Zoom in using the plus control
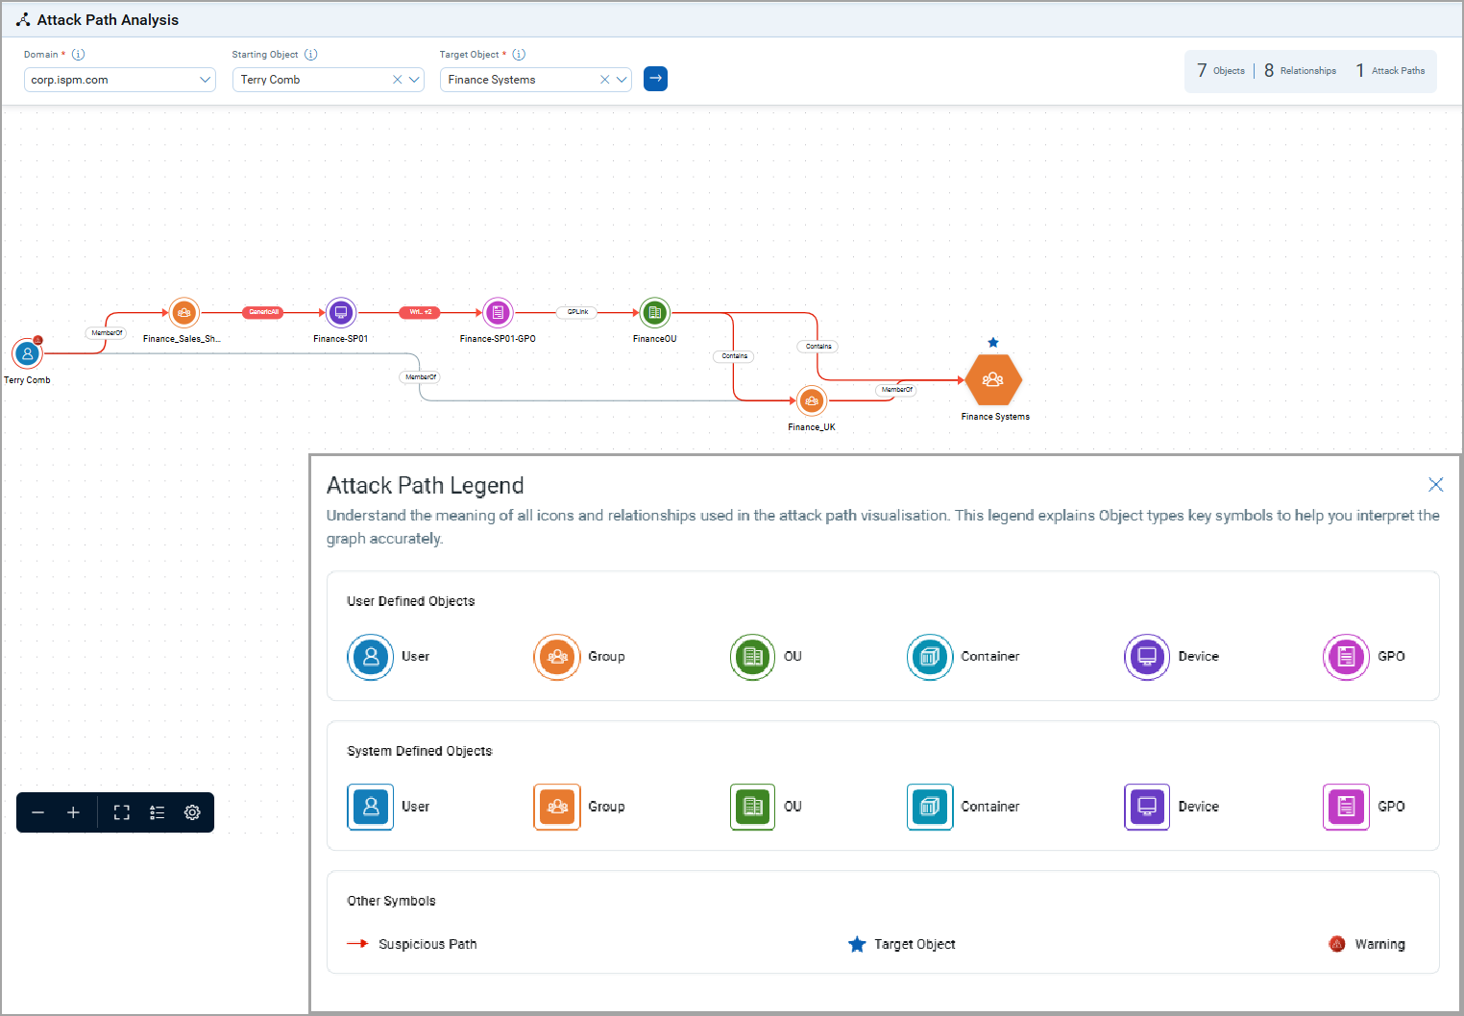The width and height of the screenshot is (1464, 1016). pos(73,811)
